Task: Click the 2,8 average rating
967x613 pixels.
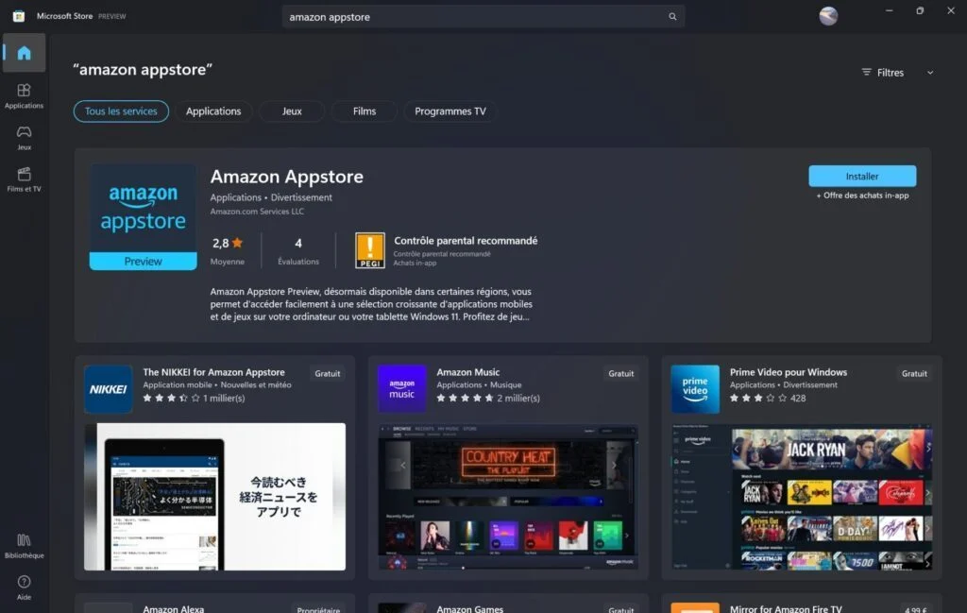Action: point(228,244)
